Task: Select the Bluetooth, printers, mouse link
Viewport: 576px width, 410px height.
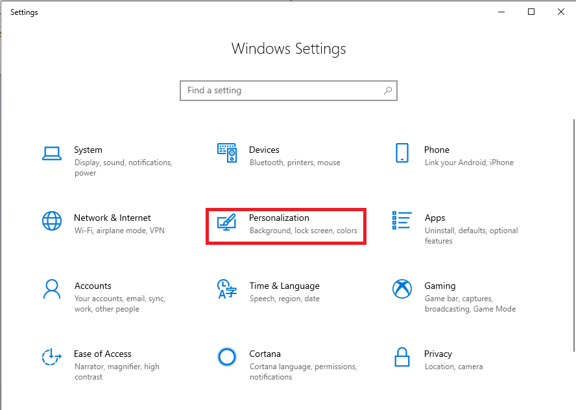Action: [x=294, y=163]
